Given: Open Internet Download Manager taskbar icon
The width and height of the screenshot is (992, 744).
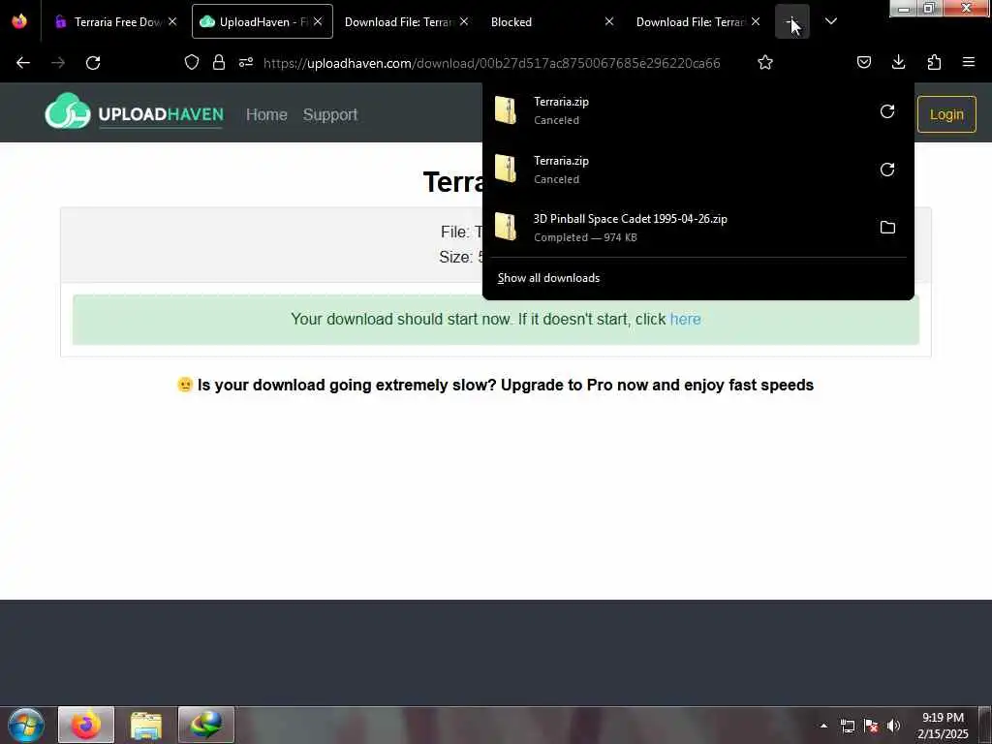Looking at the screenshot, I should coord(206,725).
